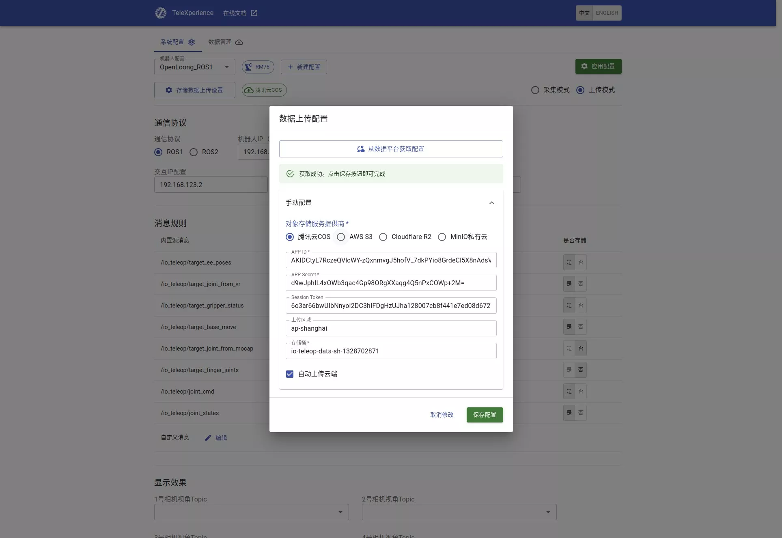Screen dimensions: 782x538
Task: Click the RM75 robot arm chip
Action: (258, 67)
